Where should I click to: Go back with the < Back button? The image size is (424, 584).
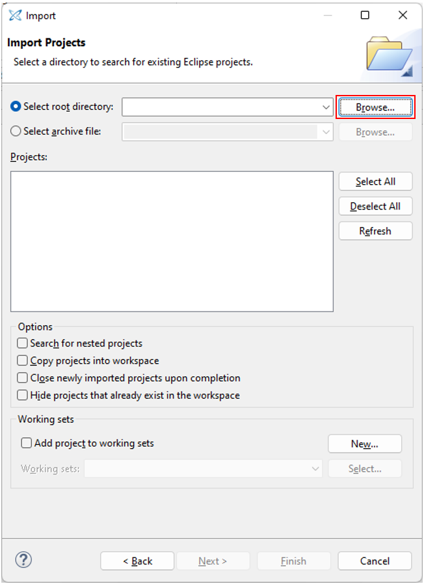tap(137, 561)
